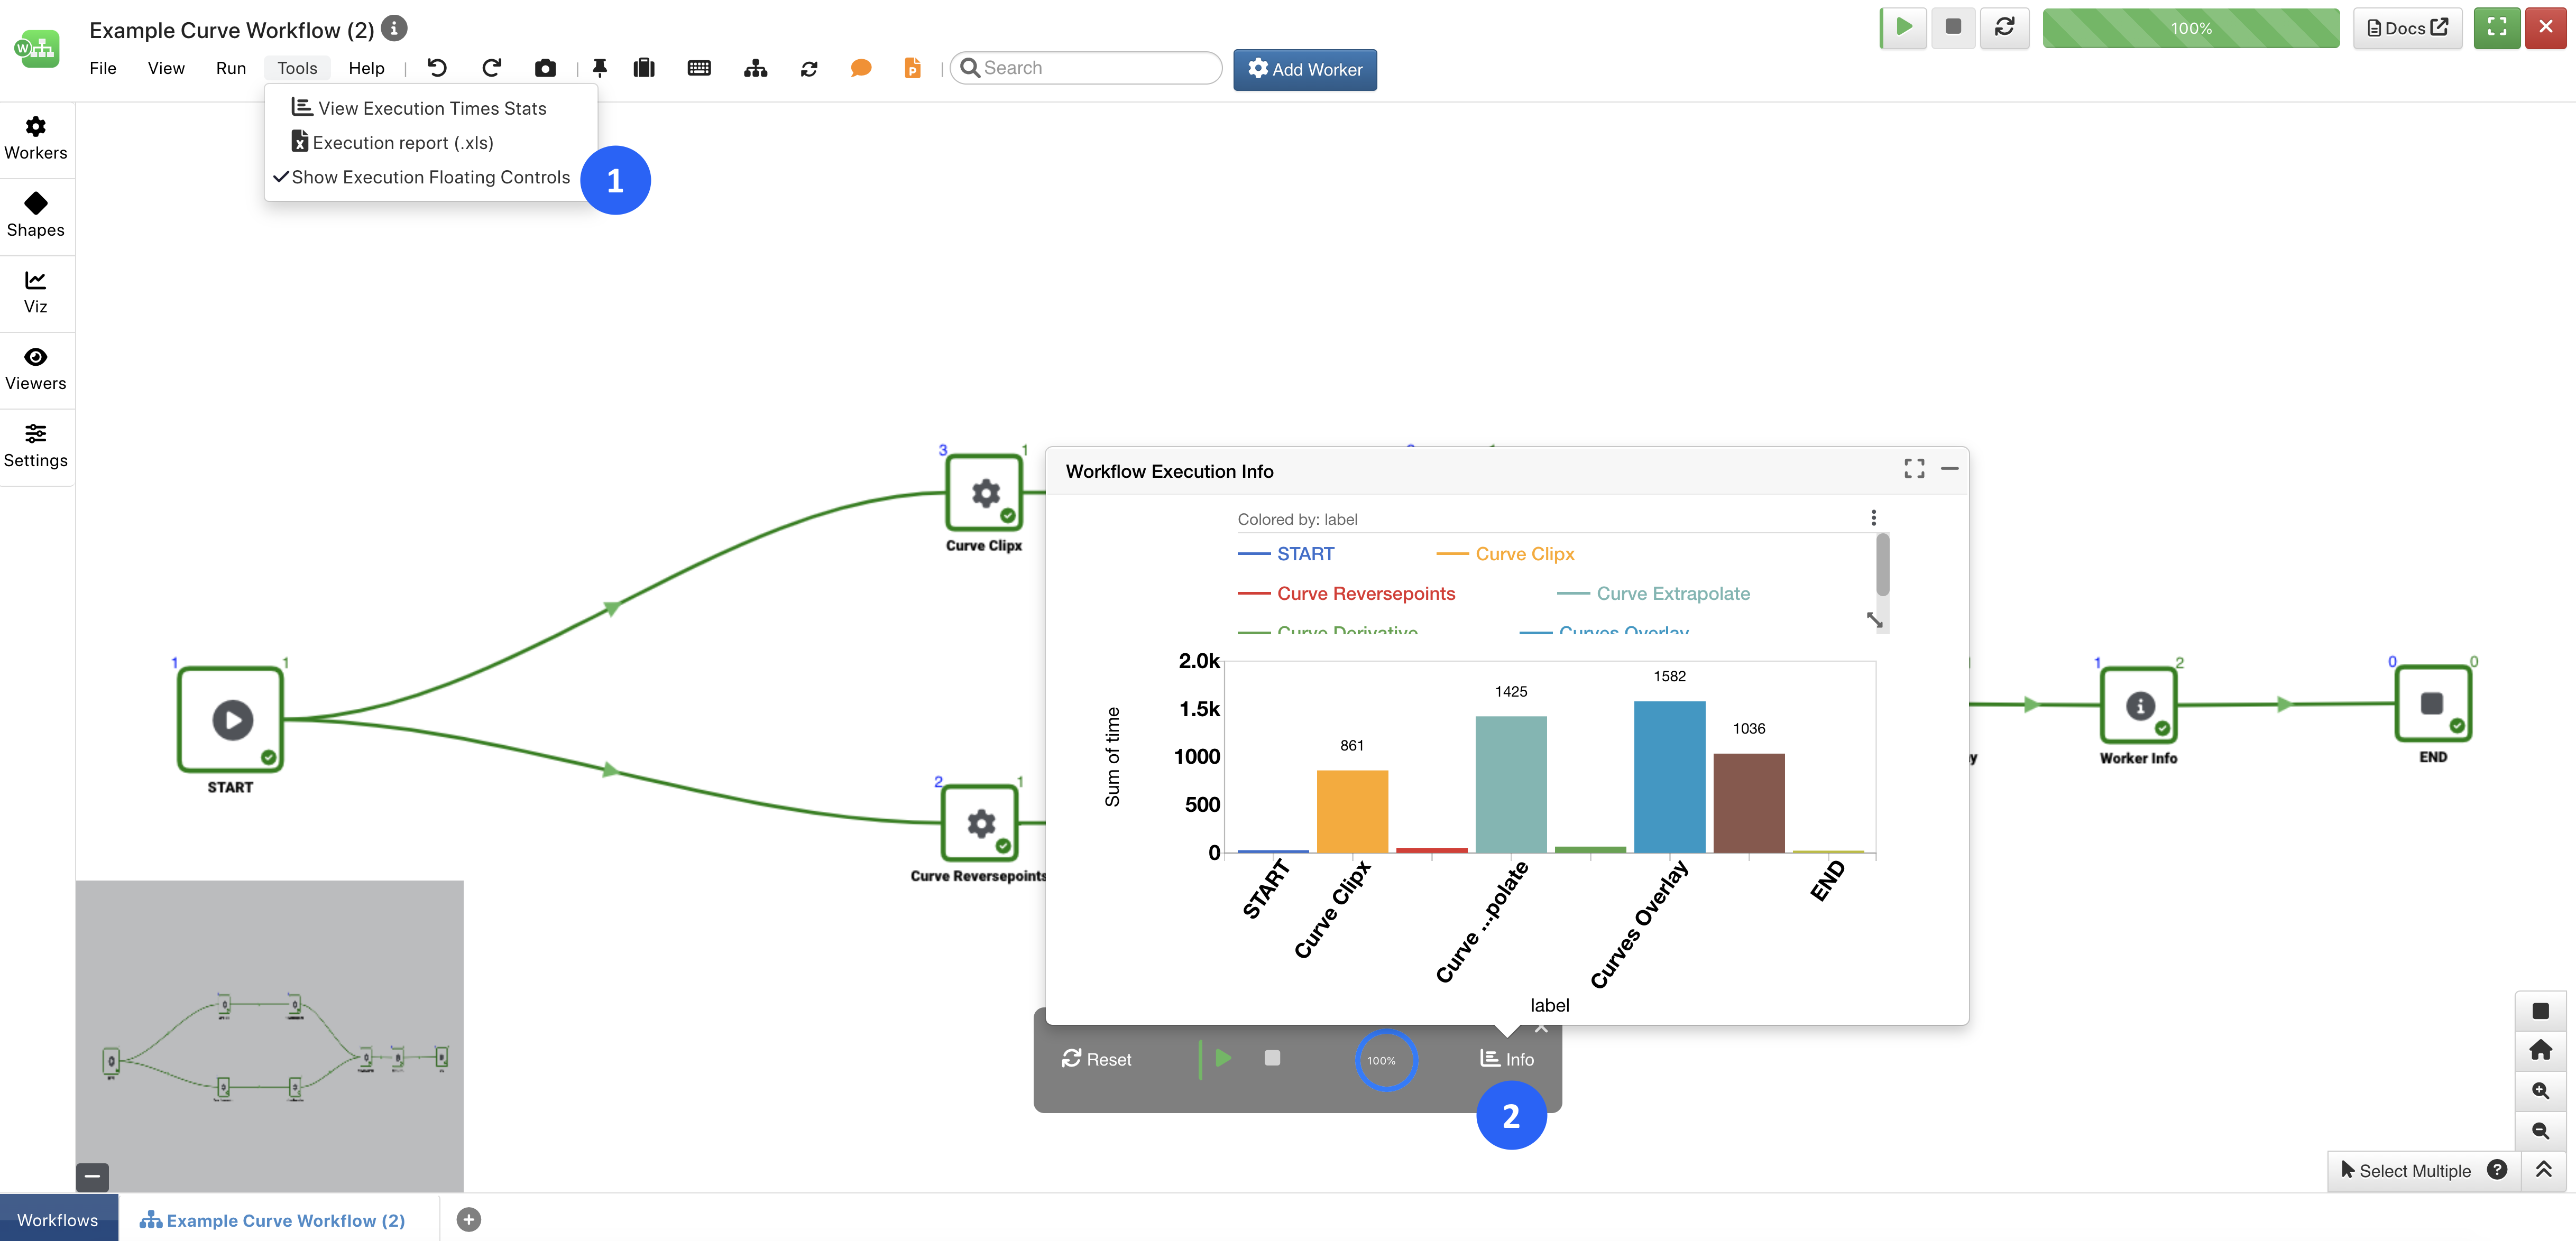Click the workflow hierarchy icon in toolbar

[x=755, y=67]
